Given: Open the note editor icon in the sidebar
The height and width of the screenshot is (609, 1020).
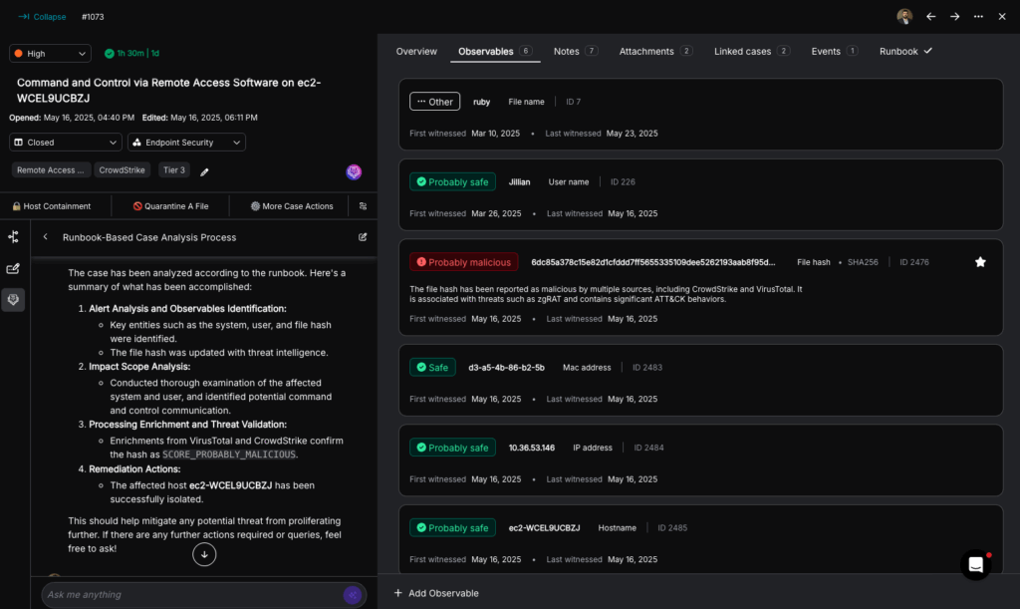Looking at the screenshot, I should click(x=13, y=268).
